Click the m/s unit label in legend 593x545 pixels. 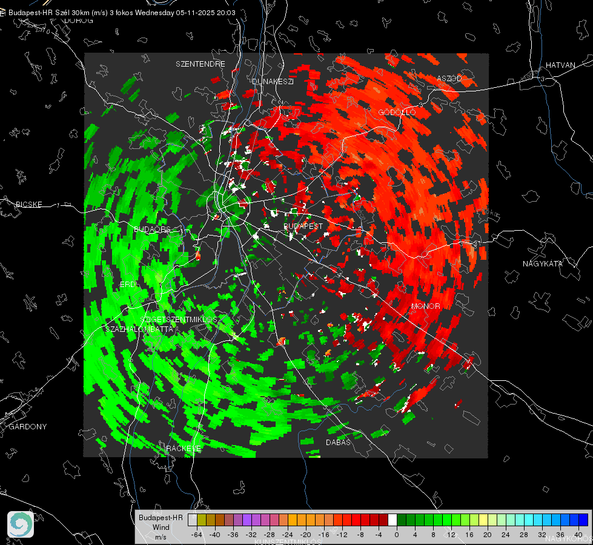click(x=161, y=537)
